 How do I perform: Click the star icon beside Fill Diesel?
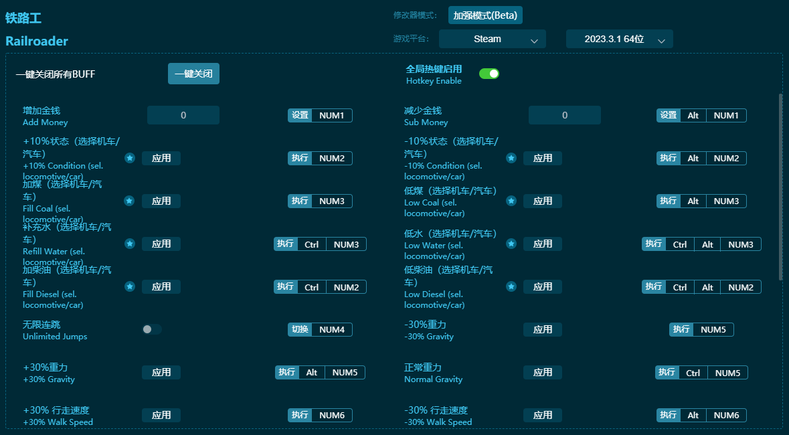click(130, 286)
